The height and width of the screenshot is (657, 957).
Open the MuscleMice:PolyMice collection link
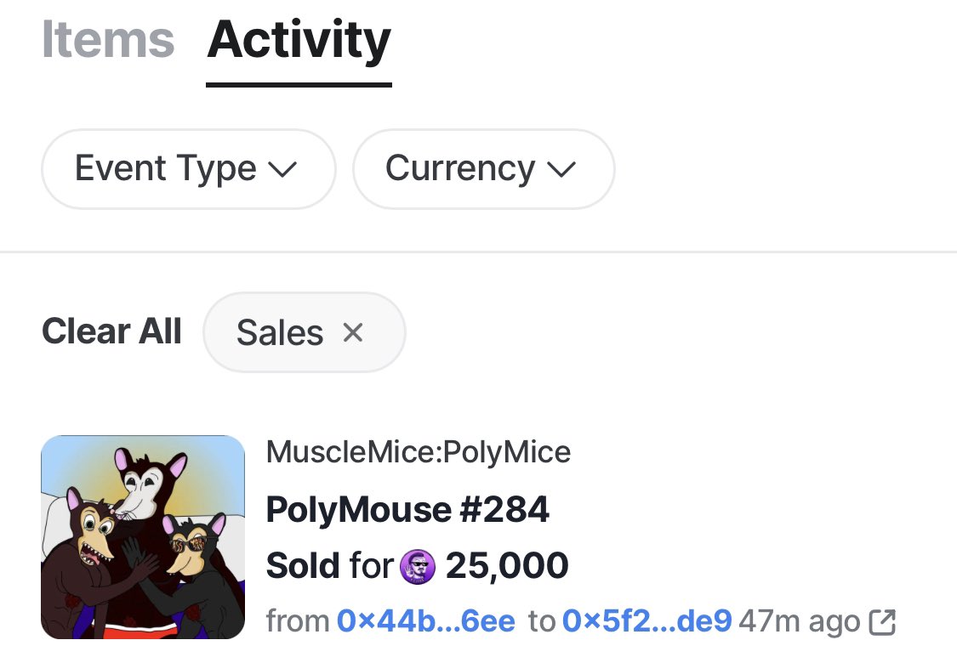click(x=418, y=452)
